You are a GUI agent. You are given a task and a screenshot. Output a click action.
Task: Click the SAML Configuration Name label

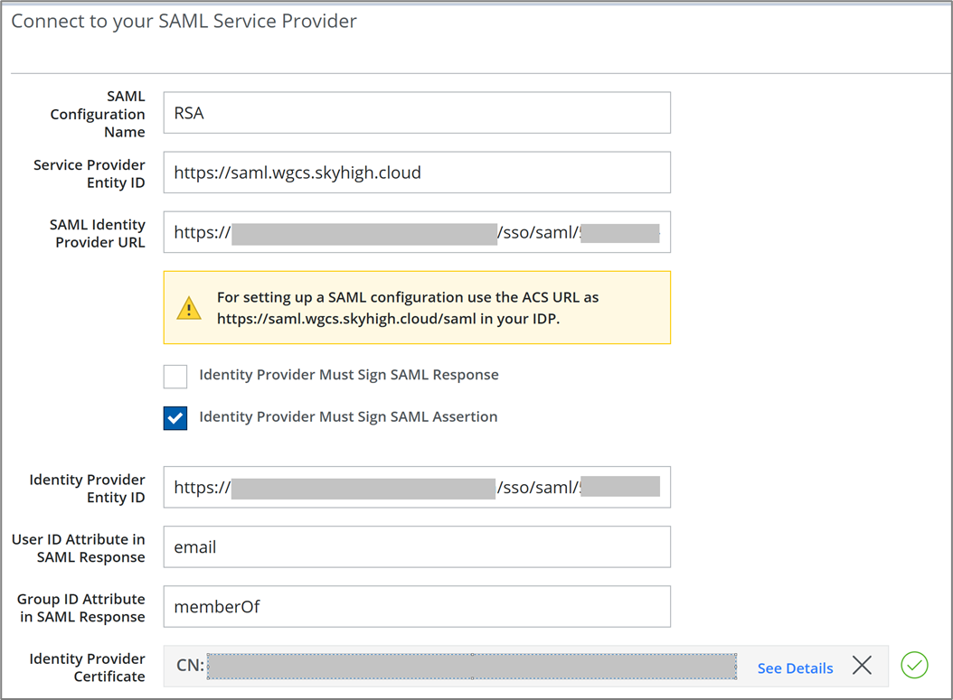98,114
